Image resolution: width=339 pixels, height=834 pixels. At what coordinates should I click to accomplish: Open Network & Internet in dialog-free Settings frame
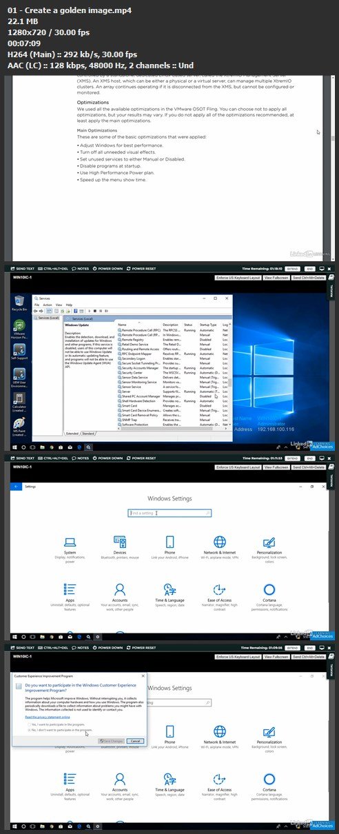tap(219, 549)
